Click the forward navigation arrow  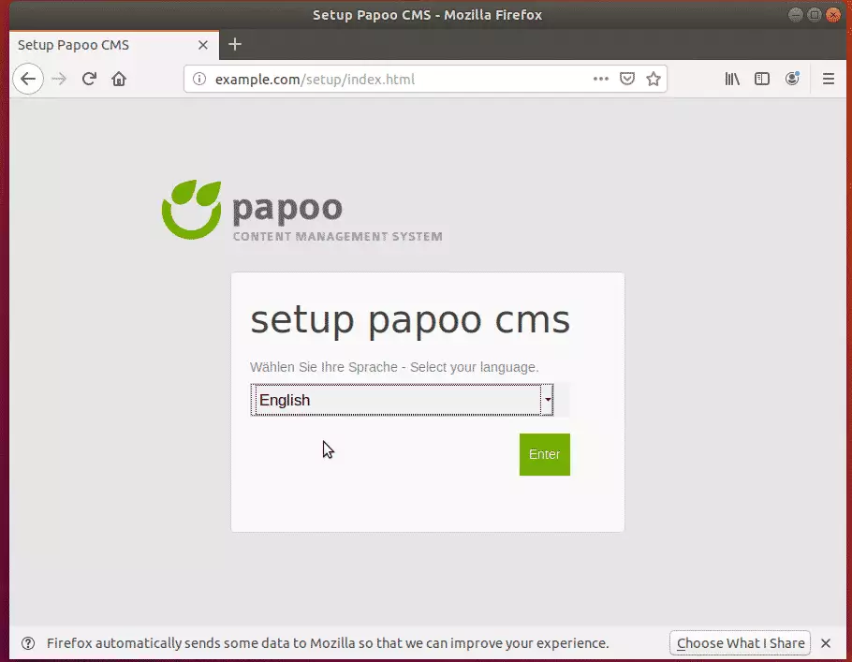click(59, 80)
